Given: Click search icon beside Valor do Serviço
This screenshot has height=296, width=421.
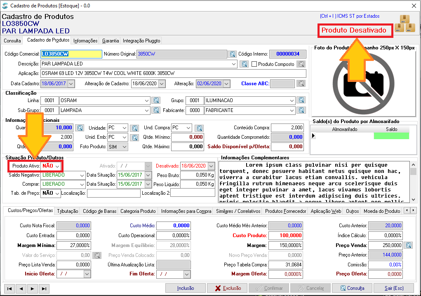Looking at the screenshot, I should tap(97, 256).
